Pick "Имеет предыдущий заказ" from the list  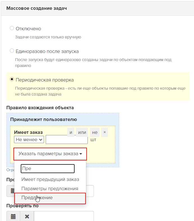pos(50,179)
